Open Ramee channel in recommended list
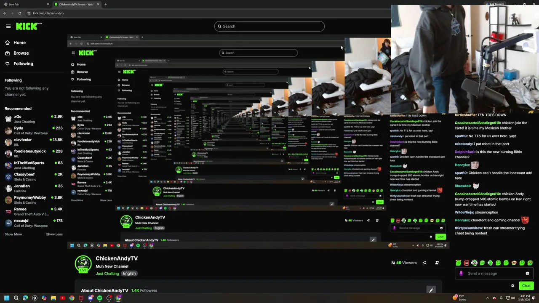 point(34,211)
